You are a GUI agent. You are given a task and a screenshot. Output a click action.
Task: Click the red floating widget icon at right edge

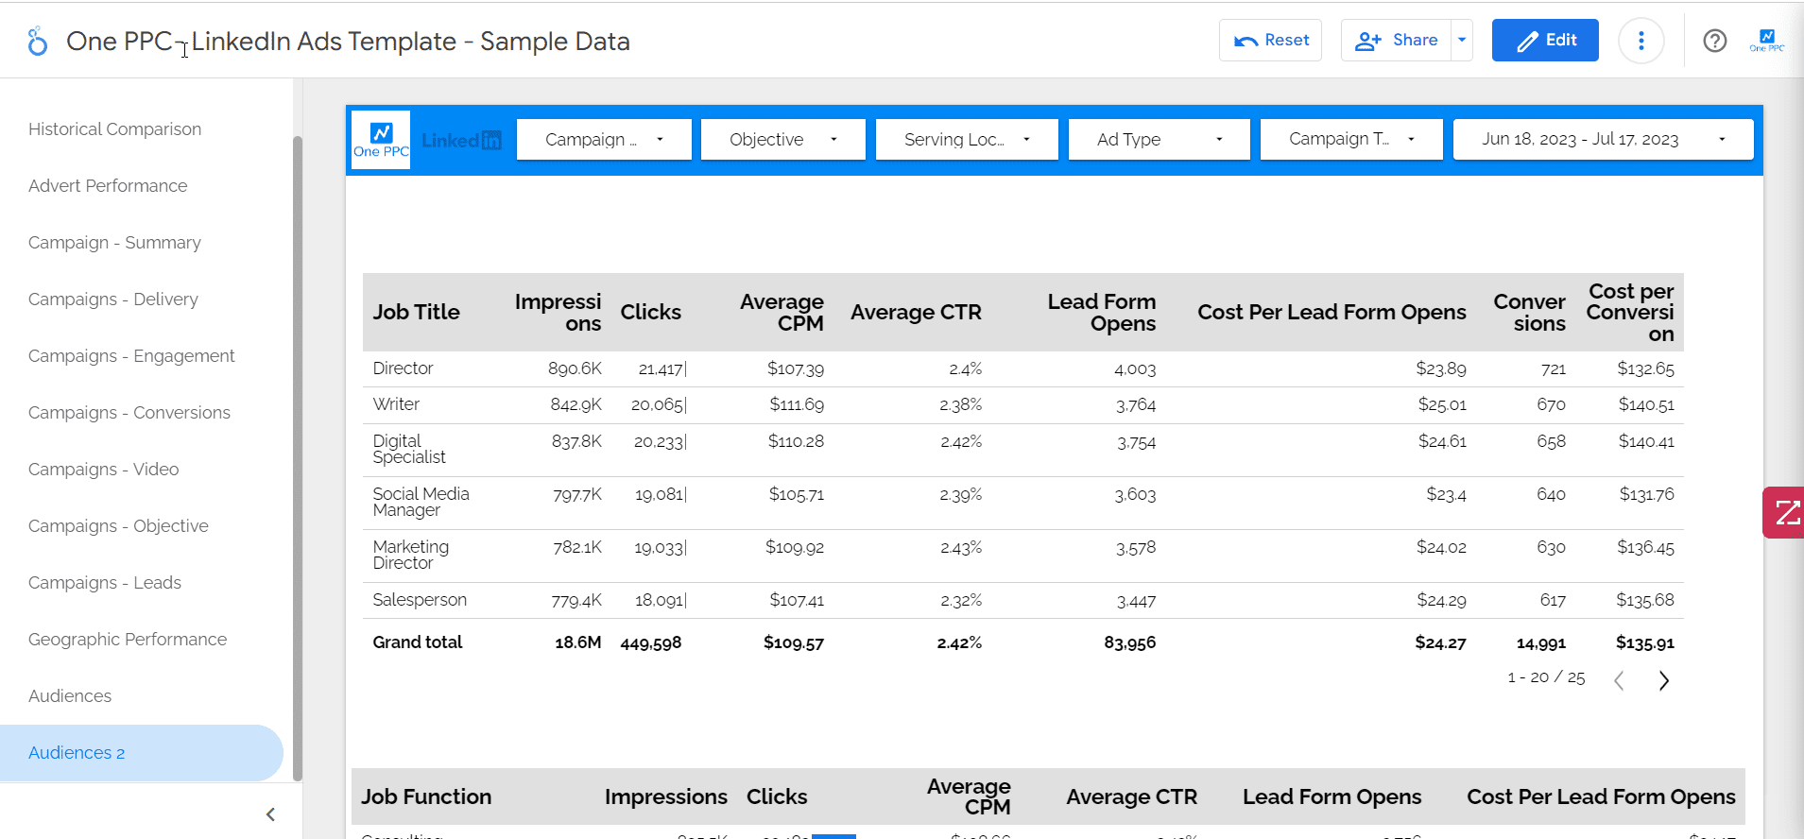click(x=1784, y=513)
